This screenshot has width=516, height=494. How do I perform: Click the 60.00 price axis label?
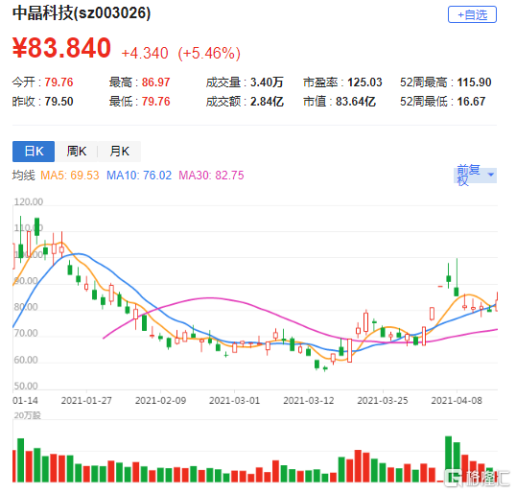26,360
